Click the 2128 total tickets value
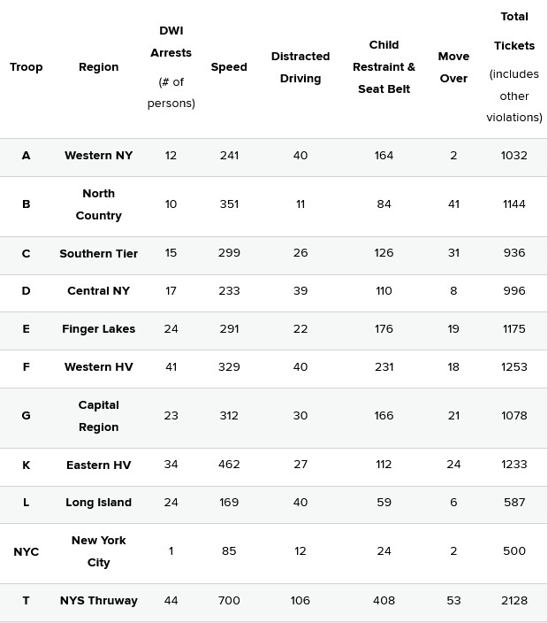The height and width of the screenshot is (623, 548). [x=514, y=601]
